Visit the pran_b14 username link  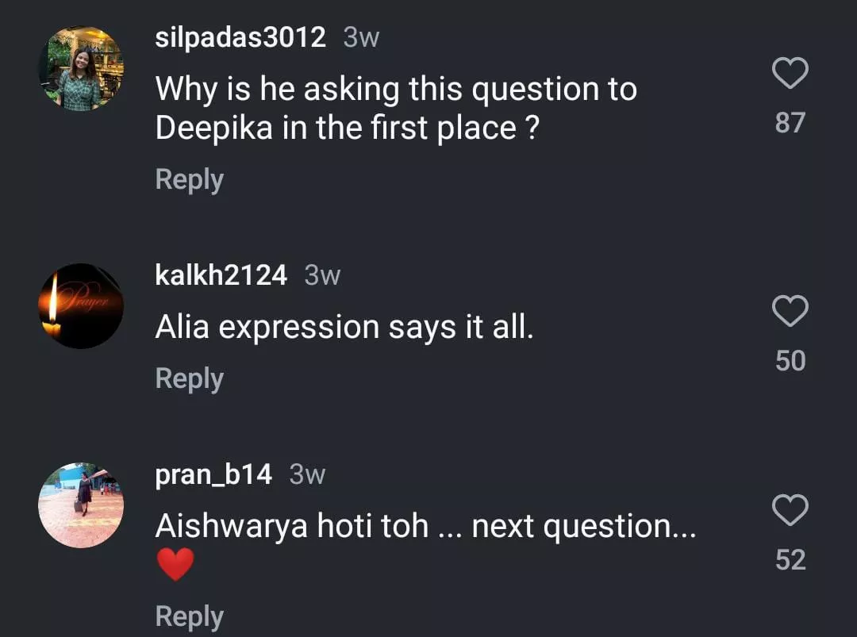pos(213,474)
